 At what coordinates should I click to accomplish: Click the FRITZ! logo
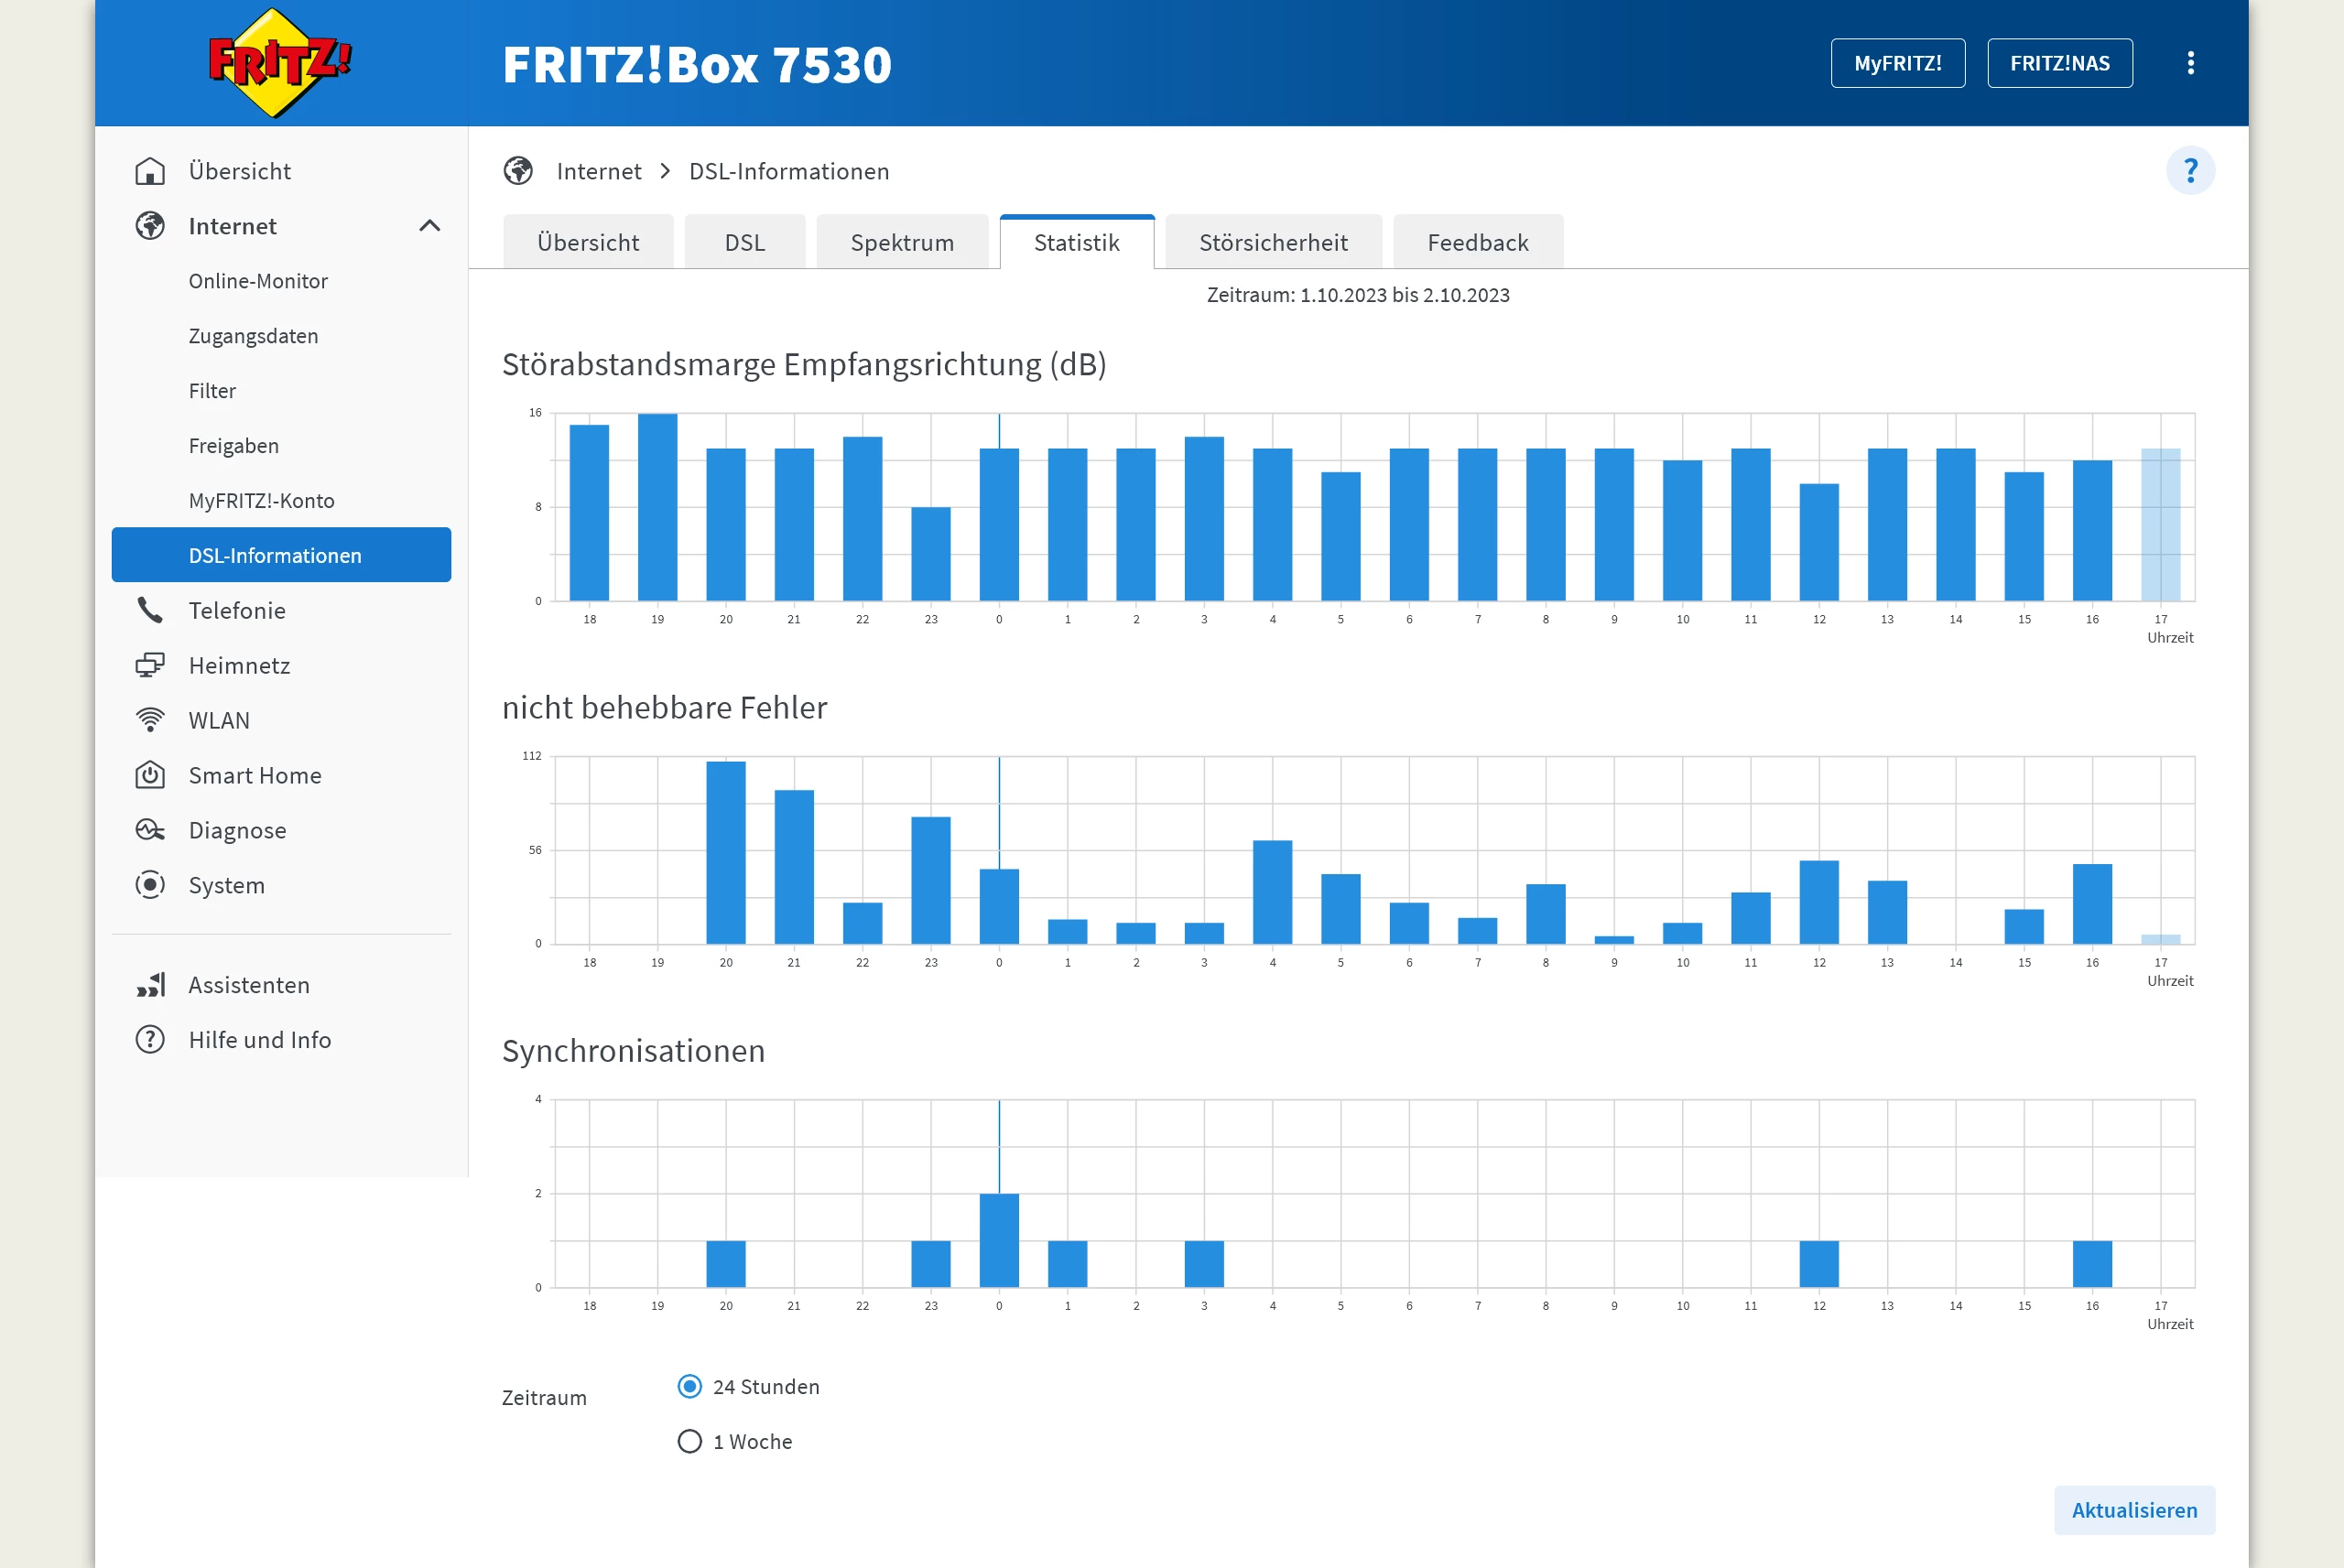(279, 63)
